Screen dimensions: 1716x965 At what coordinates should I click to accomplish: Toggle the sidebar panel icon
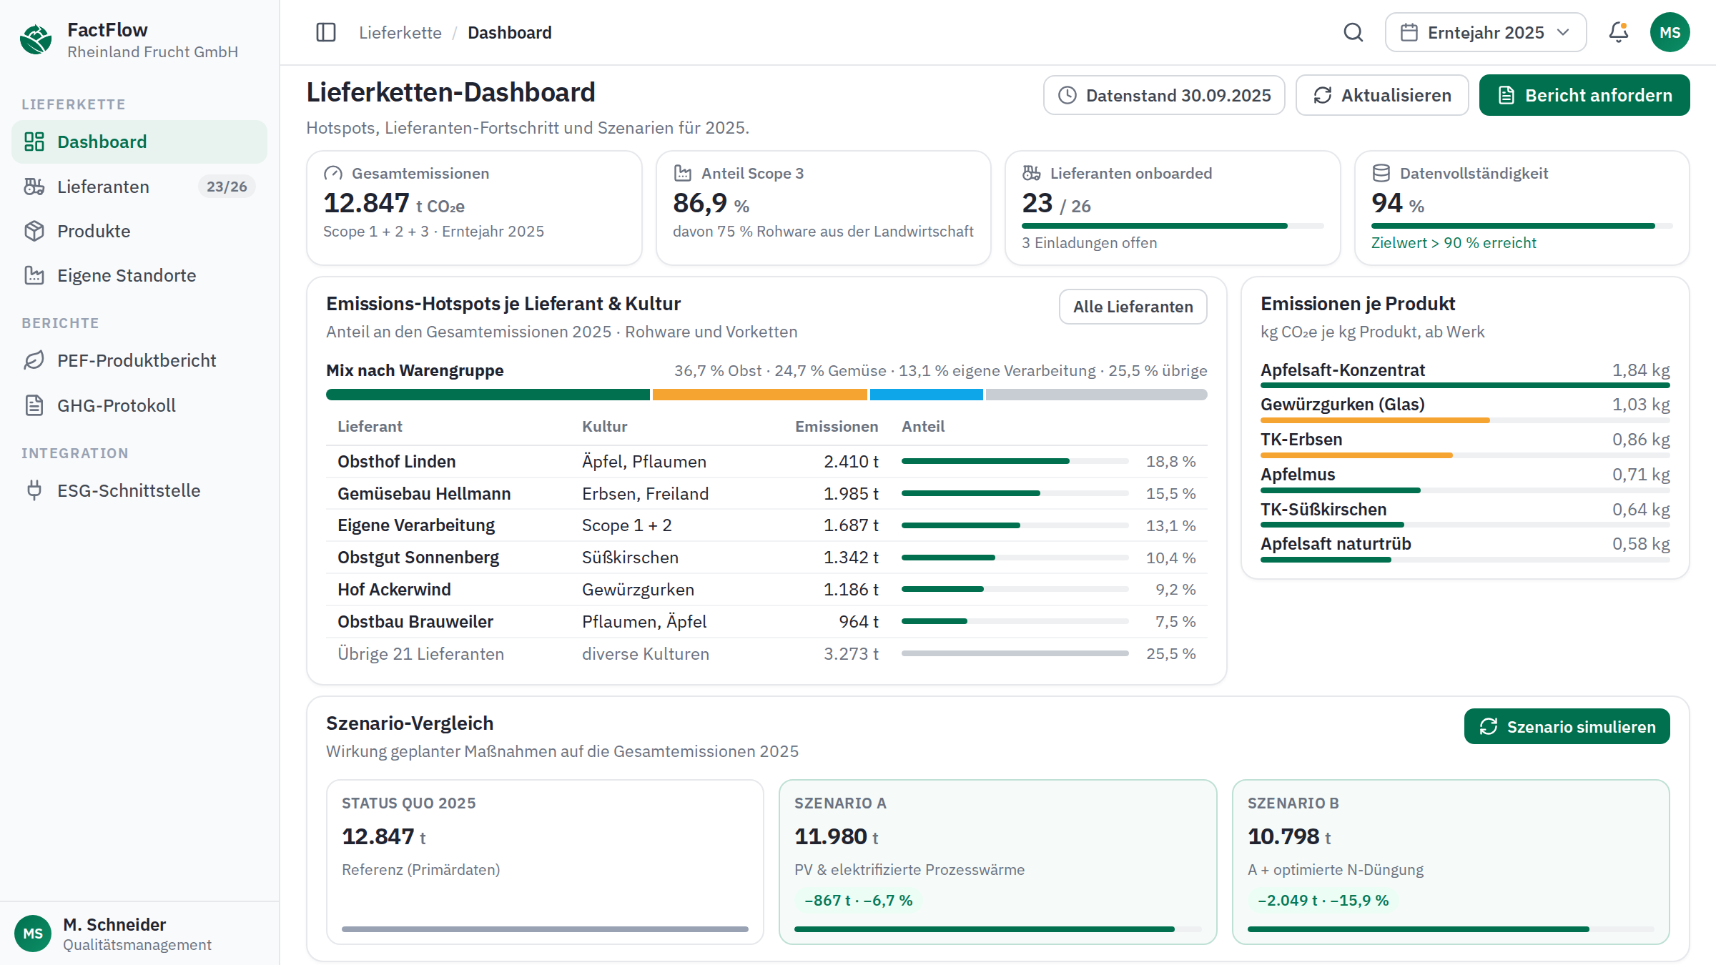click(x=326, y=32)
